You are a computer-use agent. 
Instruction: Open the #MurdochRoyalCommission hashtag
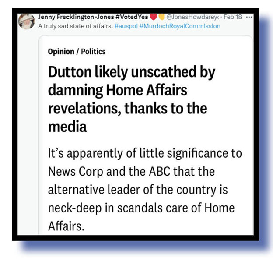pos(180,26)
